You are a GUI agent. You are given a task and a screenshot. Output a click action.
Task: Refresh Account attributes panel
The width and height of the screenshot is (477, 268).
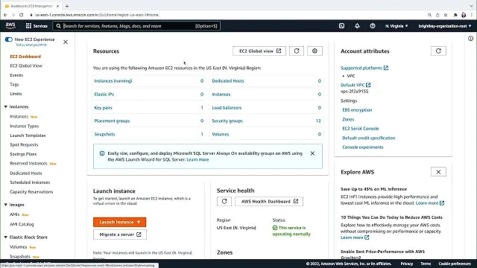coord(438,51)
